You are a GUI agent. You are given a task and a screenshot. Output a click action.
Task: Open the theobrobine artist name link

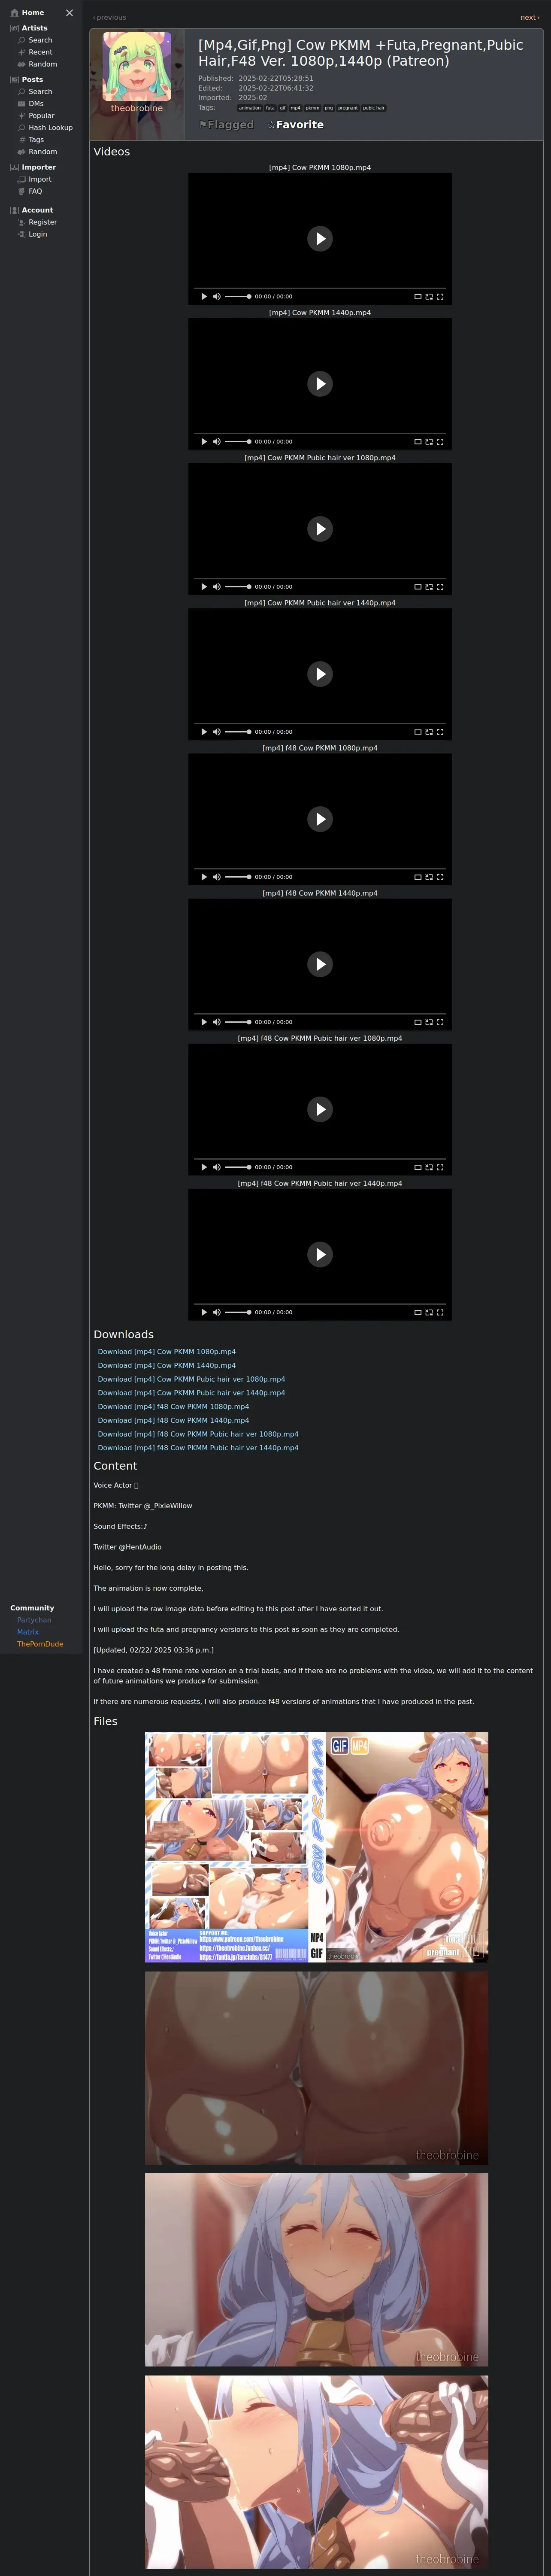[137, 108]
